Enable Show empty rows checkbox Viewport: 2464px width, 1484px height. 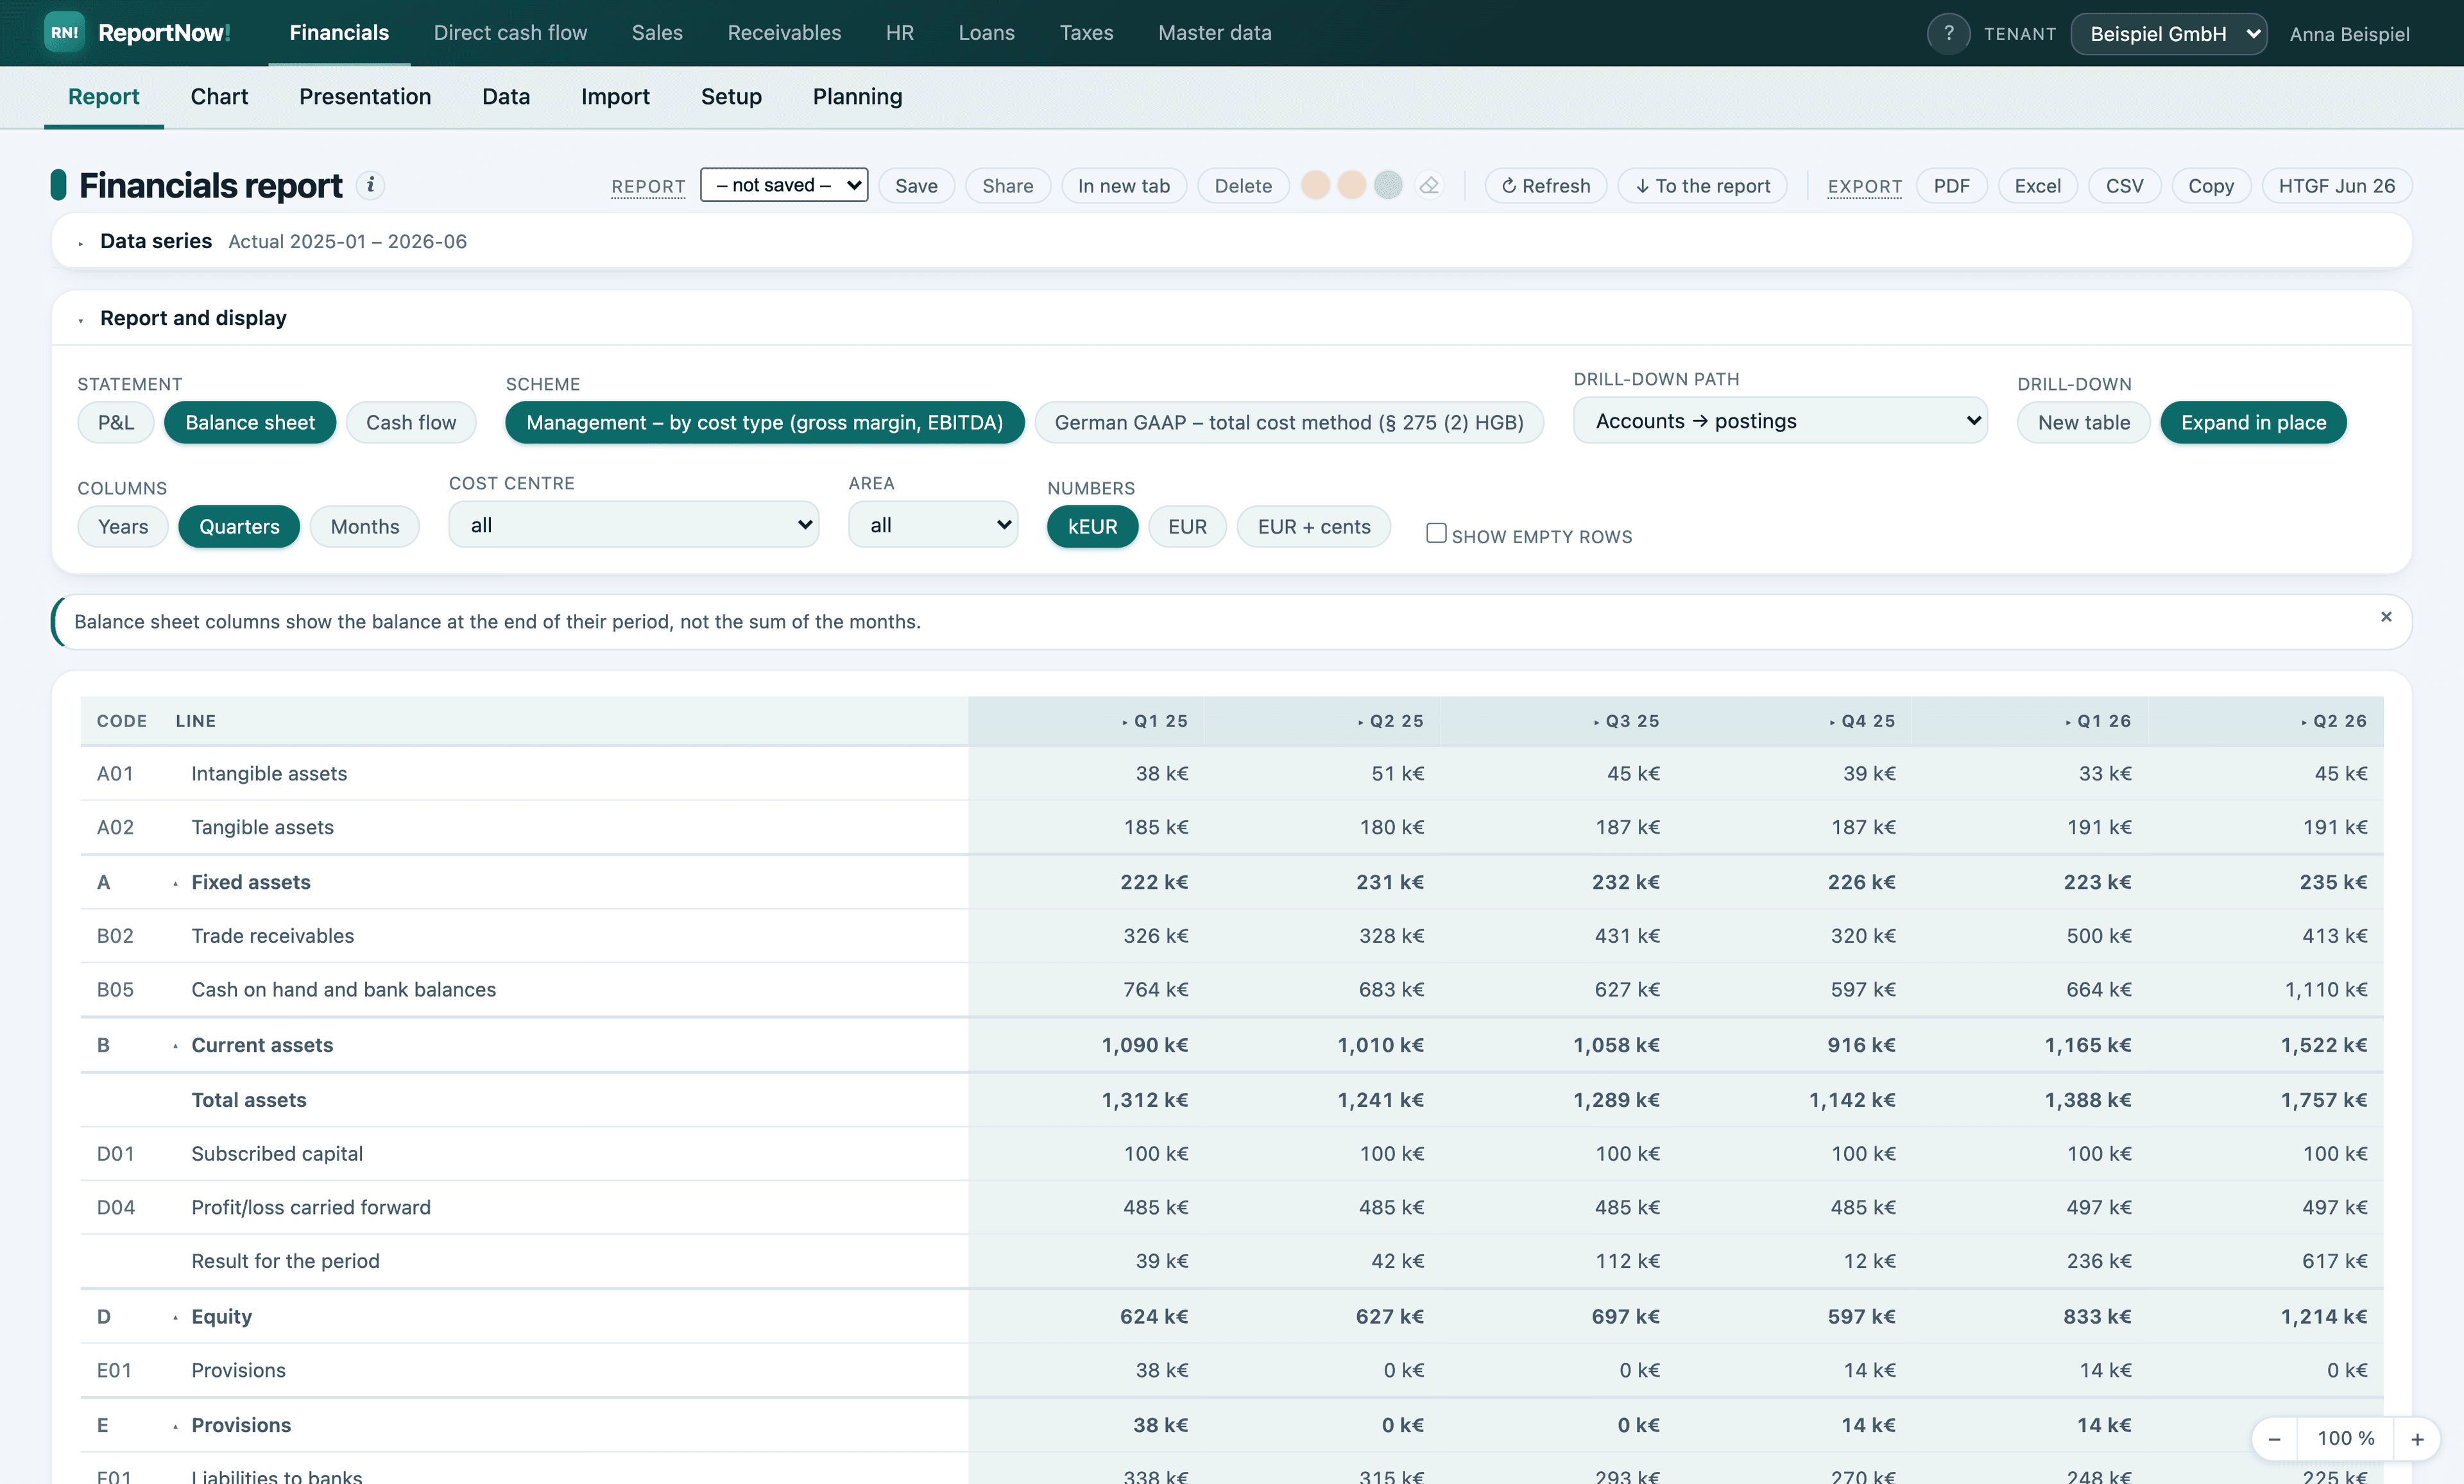tap(1436, 534)
